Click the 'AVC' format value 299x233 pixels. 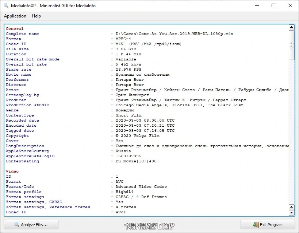pos(119,182)
